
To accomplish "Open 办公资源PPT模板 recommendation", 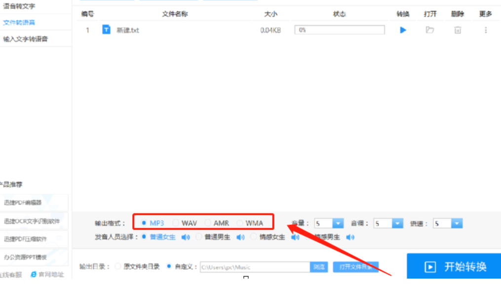I will (x=34, y=257).
